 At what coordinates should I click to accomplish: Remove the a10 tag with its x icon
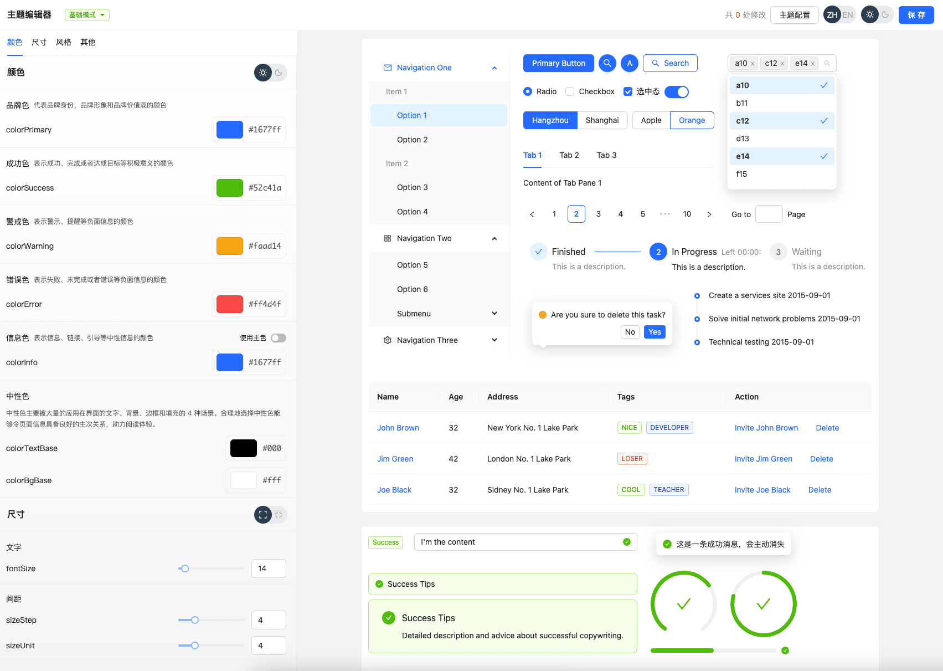pos(753,64)
